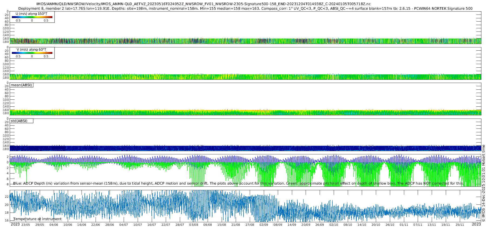Select the 03/08 date tick

[x=194, y=225]
